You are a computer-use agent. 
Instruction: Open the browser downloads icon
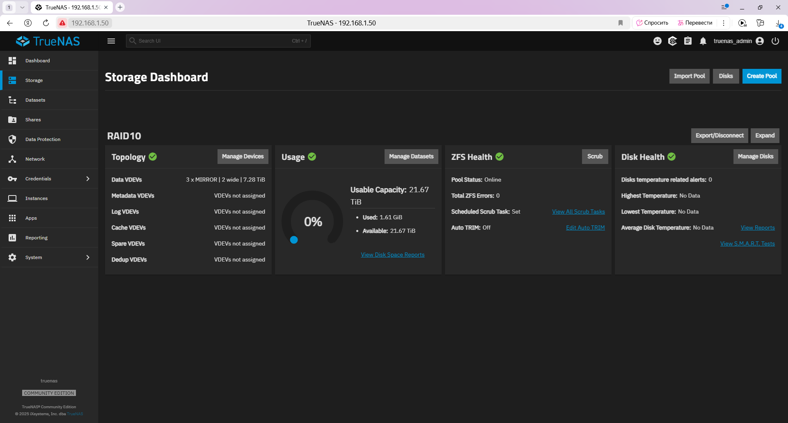tap(779, 23)
